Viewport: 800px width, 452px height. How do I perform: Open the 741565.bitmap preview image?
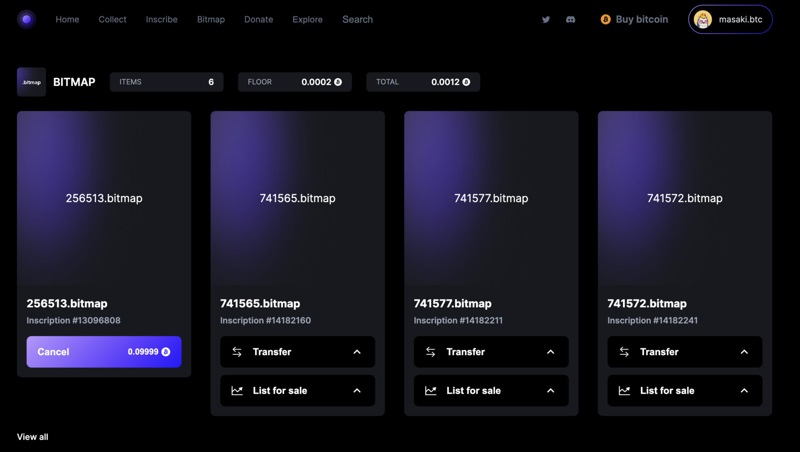click(297, 198)
